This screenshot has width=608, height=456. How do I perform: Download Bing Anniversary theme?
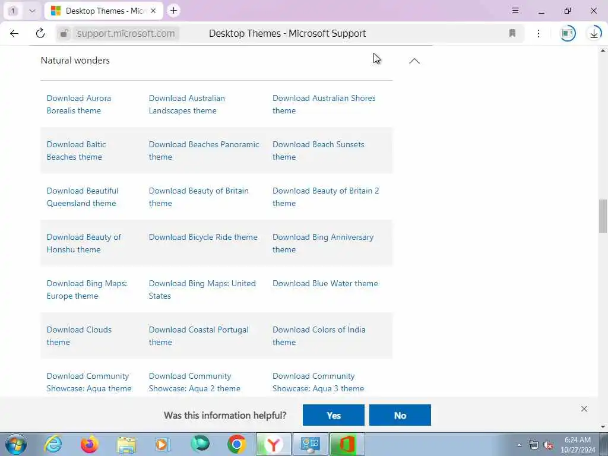tap(323, 243)
